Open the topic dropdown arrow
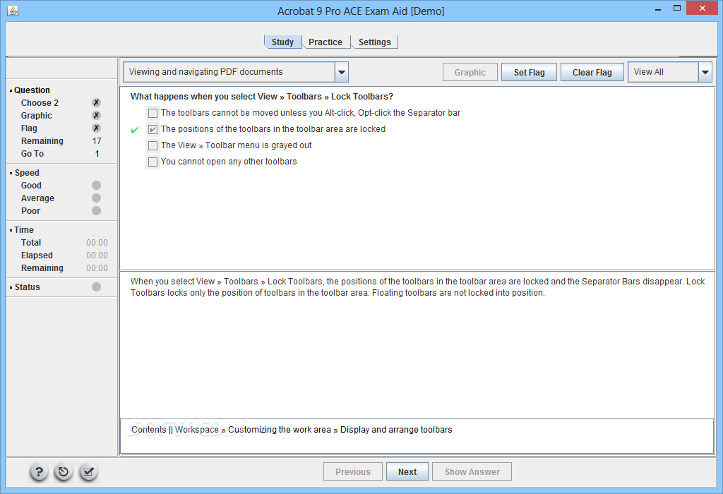This screenshot has height=494, width=723. pyautogui.click(x=342, y=73)
